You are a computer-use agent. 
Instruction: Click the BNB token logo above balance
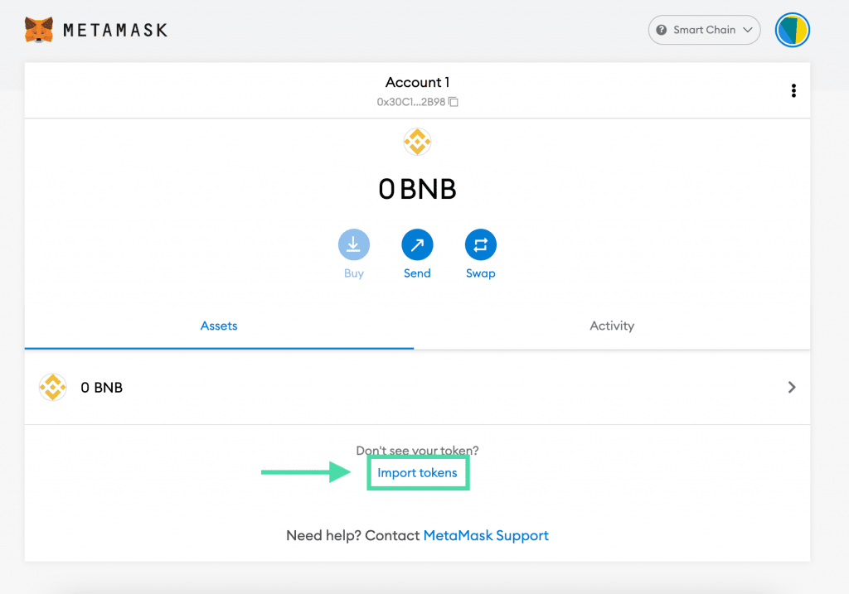pyautogui.click(x=417, y=142)
